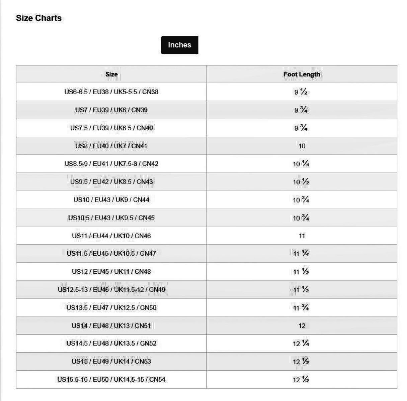Click the US10.5 / EU43 / UK9.5 size cell
This screenshot has width=407, height=401.
click(x=111, y=218)
